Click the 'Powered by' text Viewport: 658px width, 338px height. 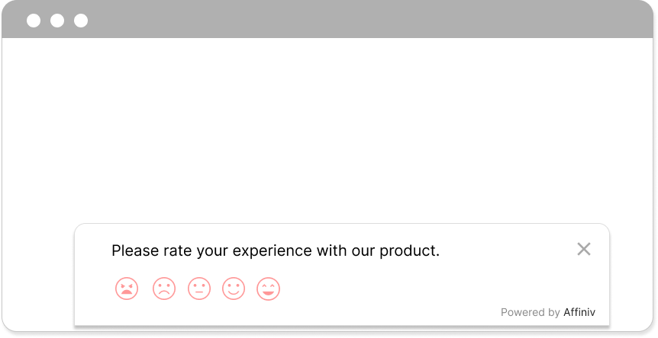click(531, 312)
